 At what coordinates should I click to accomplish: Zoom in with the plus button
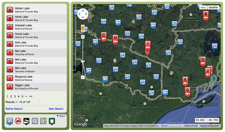coord(83,37)
